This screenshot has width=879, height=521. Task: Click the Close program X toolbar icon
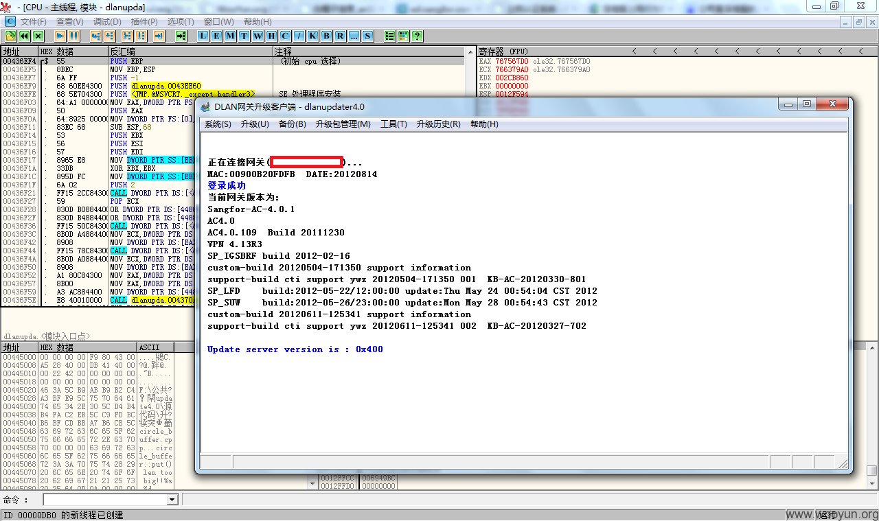coord(38,36)
